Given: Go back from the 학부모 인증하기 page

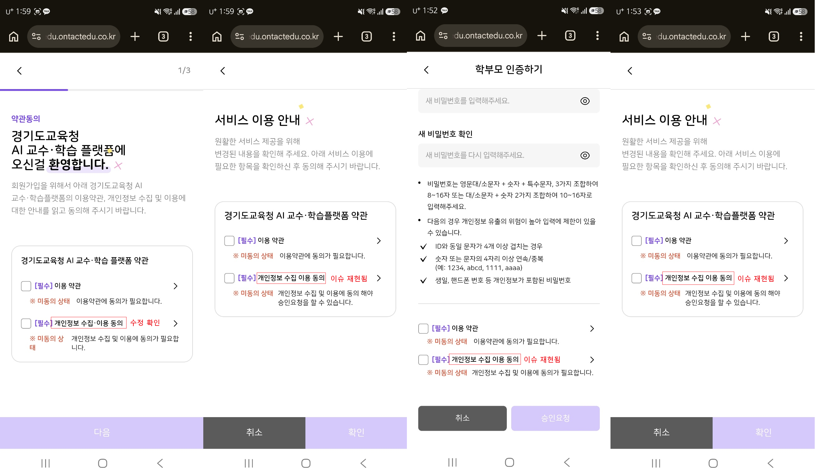Looking at the screenshot, I should (x=427, y=70).
